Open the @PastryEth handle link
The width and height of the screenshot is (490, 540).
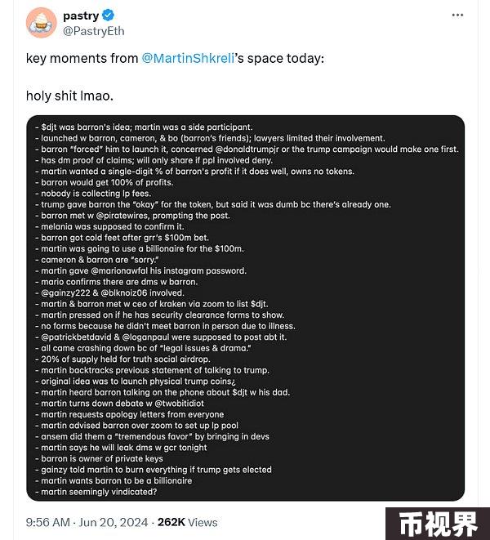94,31
